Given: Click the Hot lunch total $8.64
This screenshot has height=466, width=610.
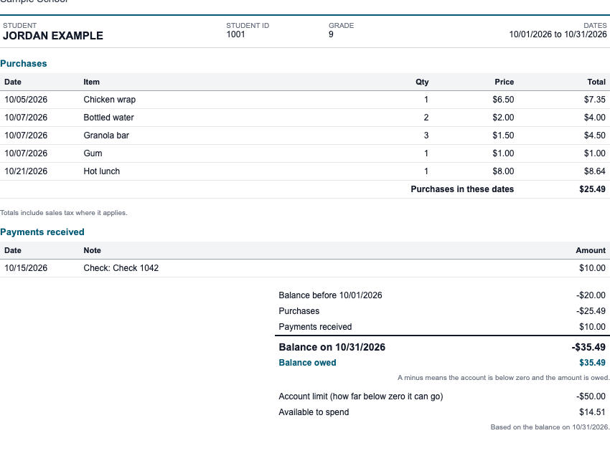Looking at the screenshot, I should click(x=594, y=171).
